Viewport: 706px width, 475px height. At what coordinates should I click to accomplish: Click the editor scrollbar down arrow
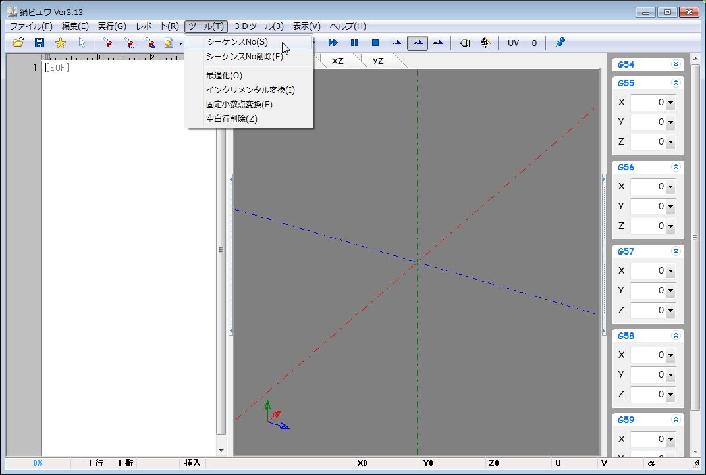[221, 450]
